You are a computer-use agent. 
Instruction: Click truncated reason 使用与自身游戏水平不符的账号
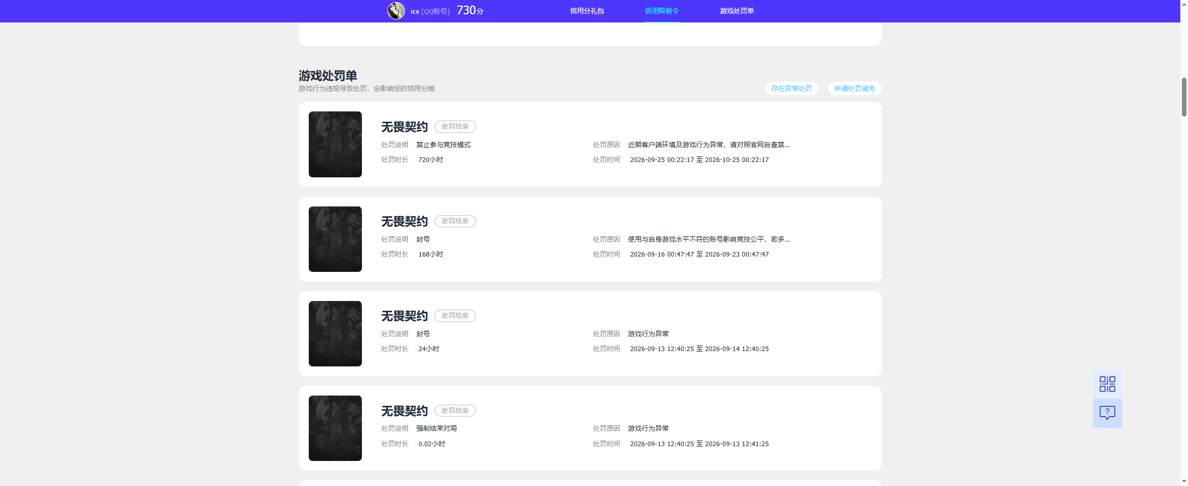pos(709,239)
